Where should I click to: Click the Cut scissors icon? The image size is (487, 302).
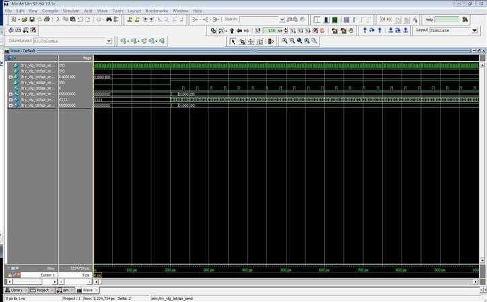58,19
